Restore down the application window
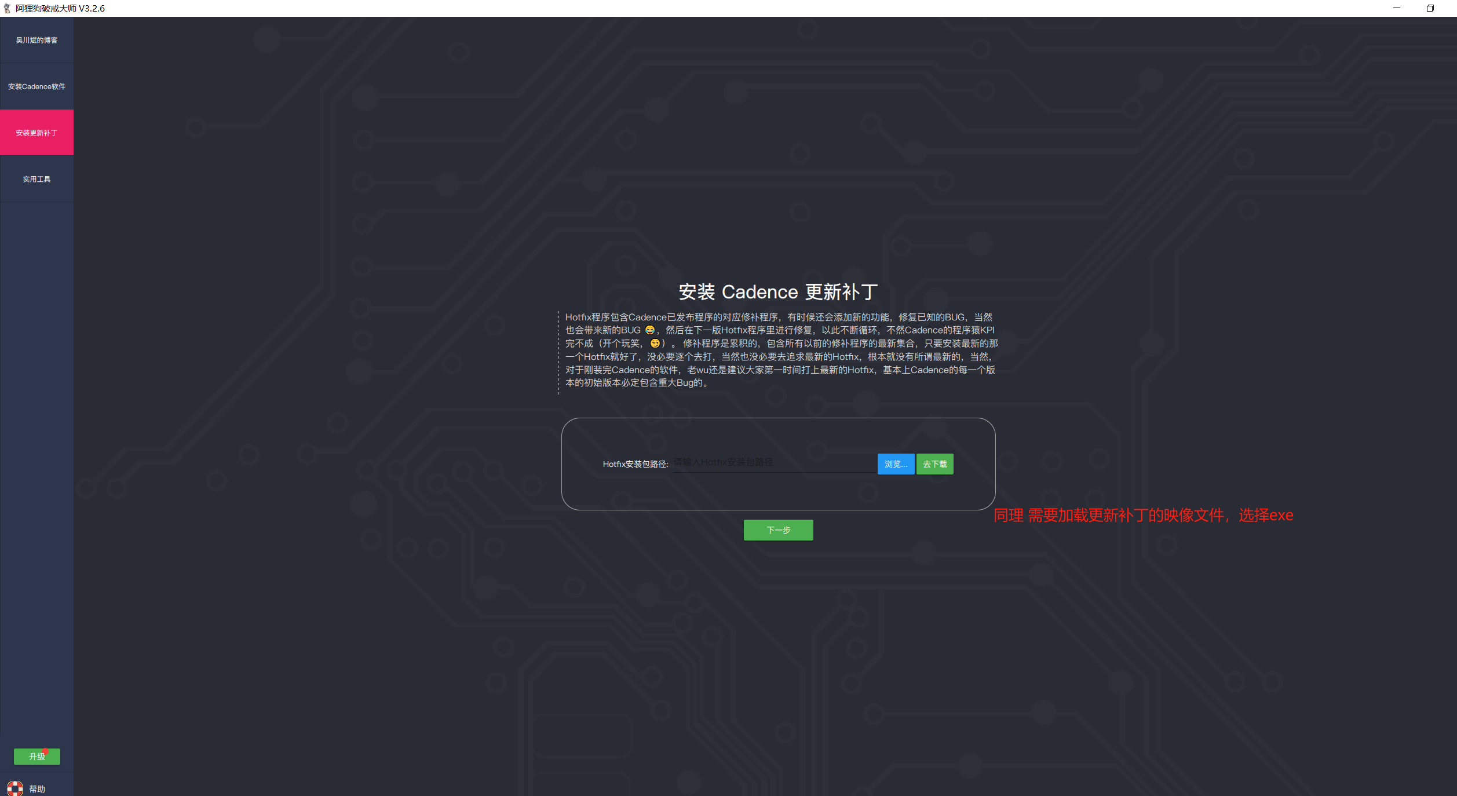This screenshot has height=796, width=1457. 1430,8
